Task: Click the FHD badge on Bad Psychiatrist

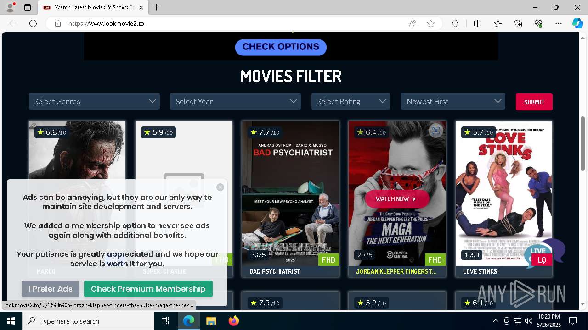Action: (x=328, y=260)
